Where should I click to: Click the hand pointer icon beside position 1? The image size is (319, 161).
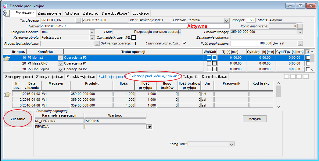click(8, 94)
